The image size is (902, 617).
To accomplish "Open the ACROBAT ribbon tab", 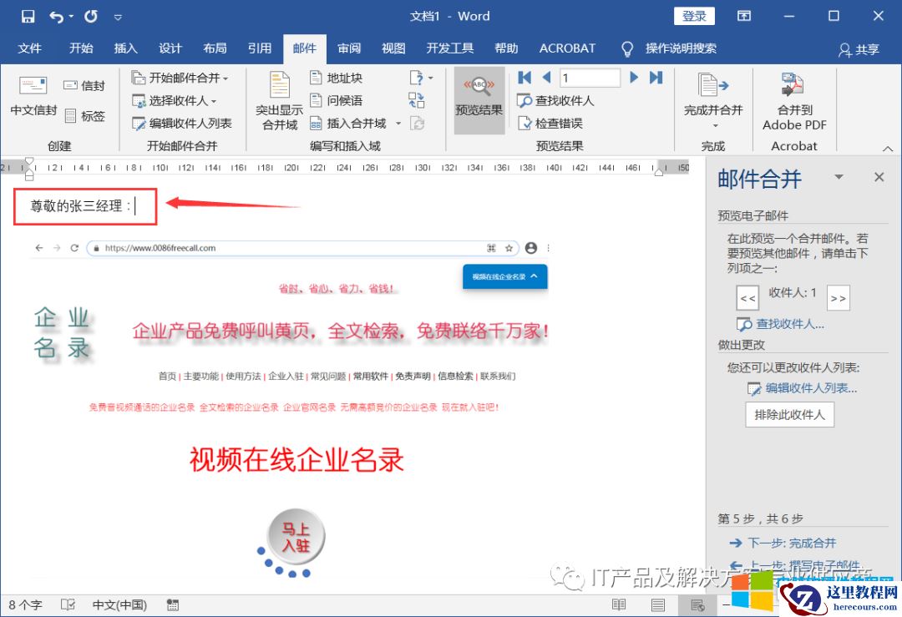I will [567, 48].
